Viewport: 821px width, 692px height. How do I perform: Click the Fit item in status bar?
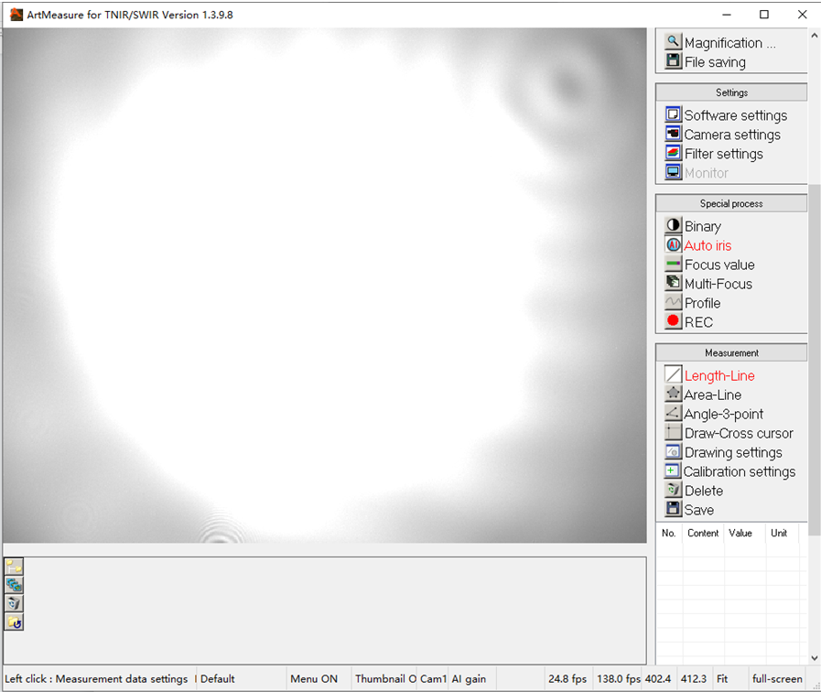click(722, 679)
